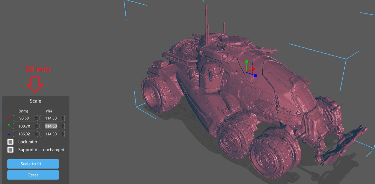Click the Reset button
The width and height of the screenshot is (375, 184).
coord(33,175)
